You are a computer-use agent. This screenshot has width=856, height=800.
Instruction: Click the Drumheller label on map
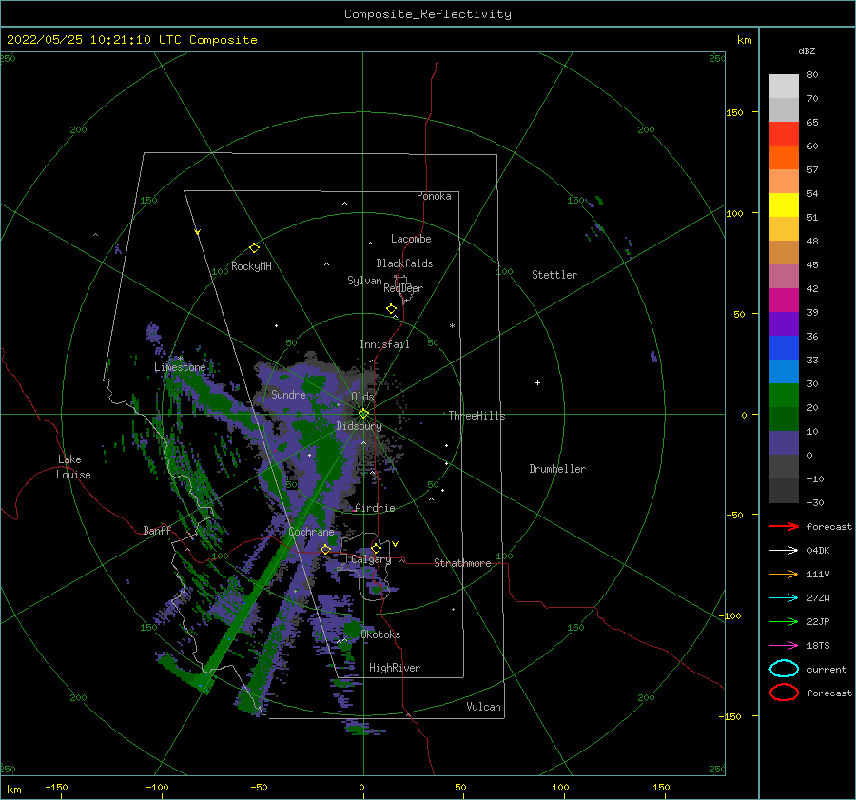coord(557,469)
